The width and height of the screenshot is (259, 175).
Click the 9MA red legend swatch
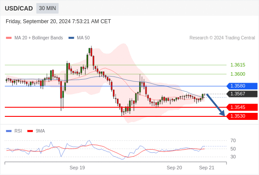coord(30,131)
